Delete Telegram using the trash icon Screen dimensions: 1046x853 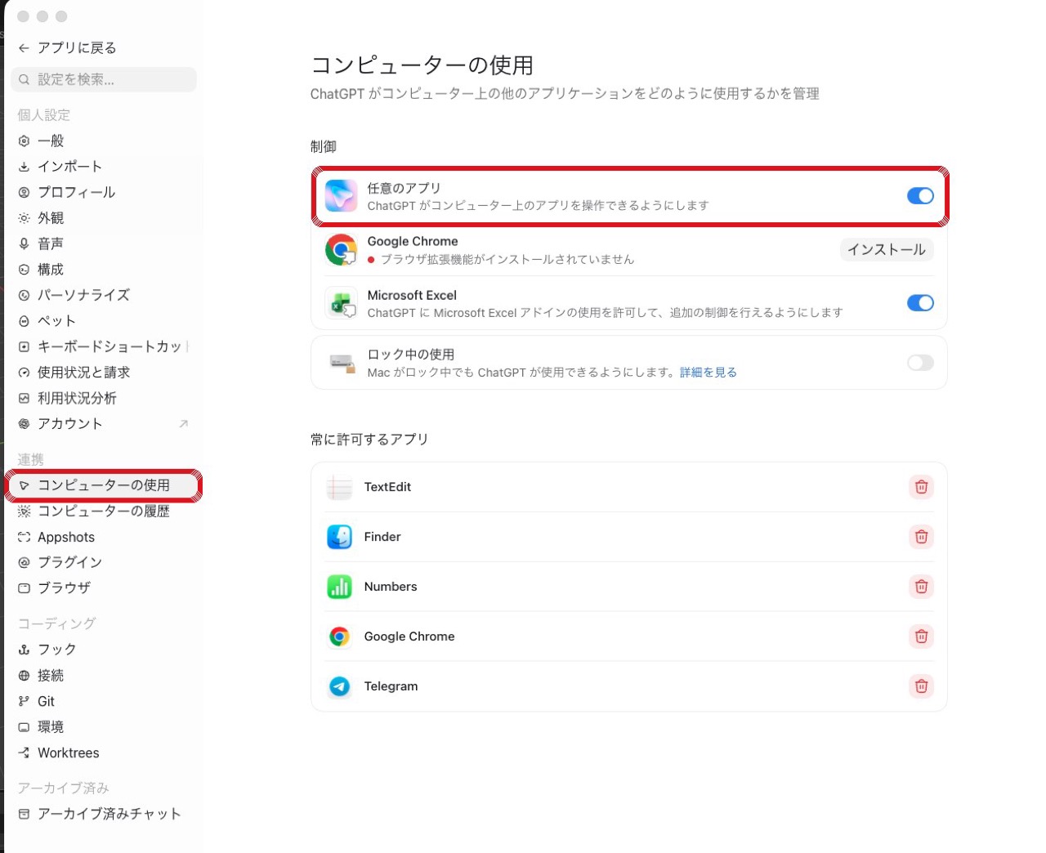tap(921, 686)
